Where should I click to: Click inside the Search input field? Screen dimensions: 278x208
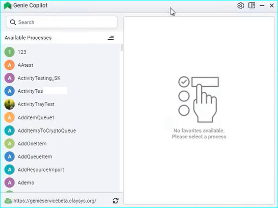point(62,22)
